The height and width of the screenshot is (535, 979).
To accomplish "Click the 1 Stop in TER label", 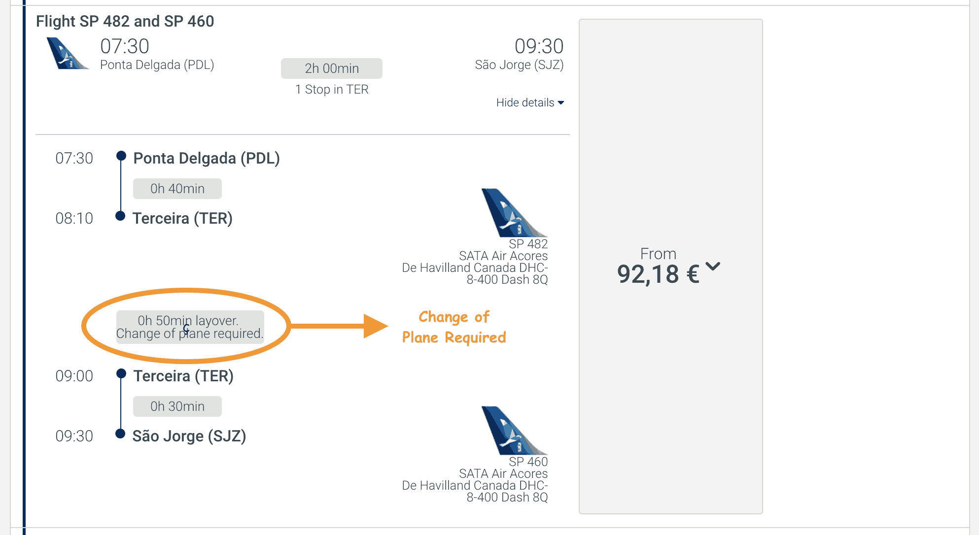I will click(332, 89).
